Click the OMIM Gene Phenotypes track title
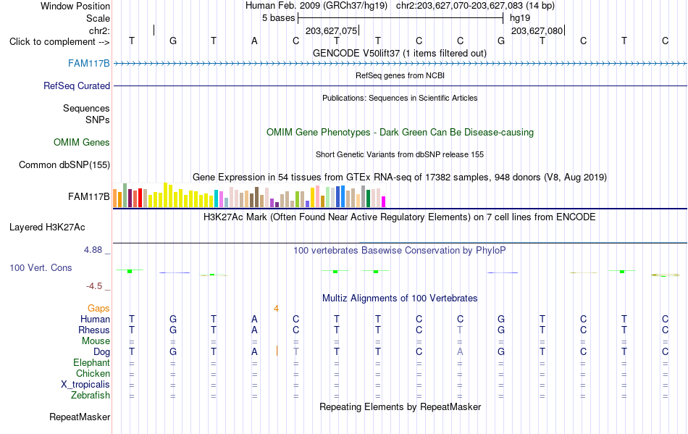This screenshot has height=434, width=688. [x=400, y=133]
